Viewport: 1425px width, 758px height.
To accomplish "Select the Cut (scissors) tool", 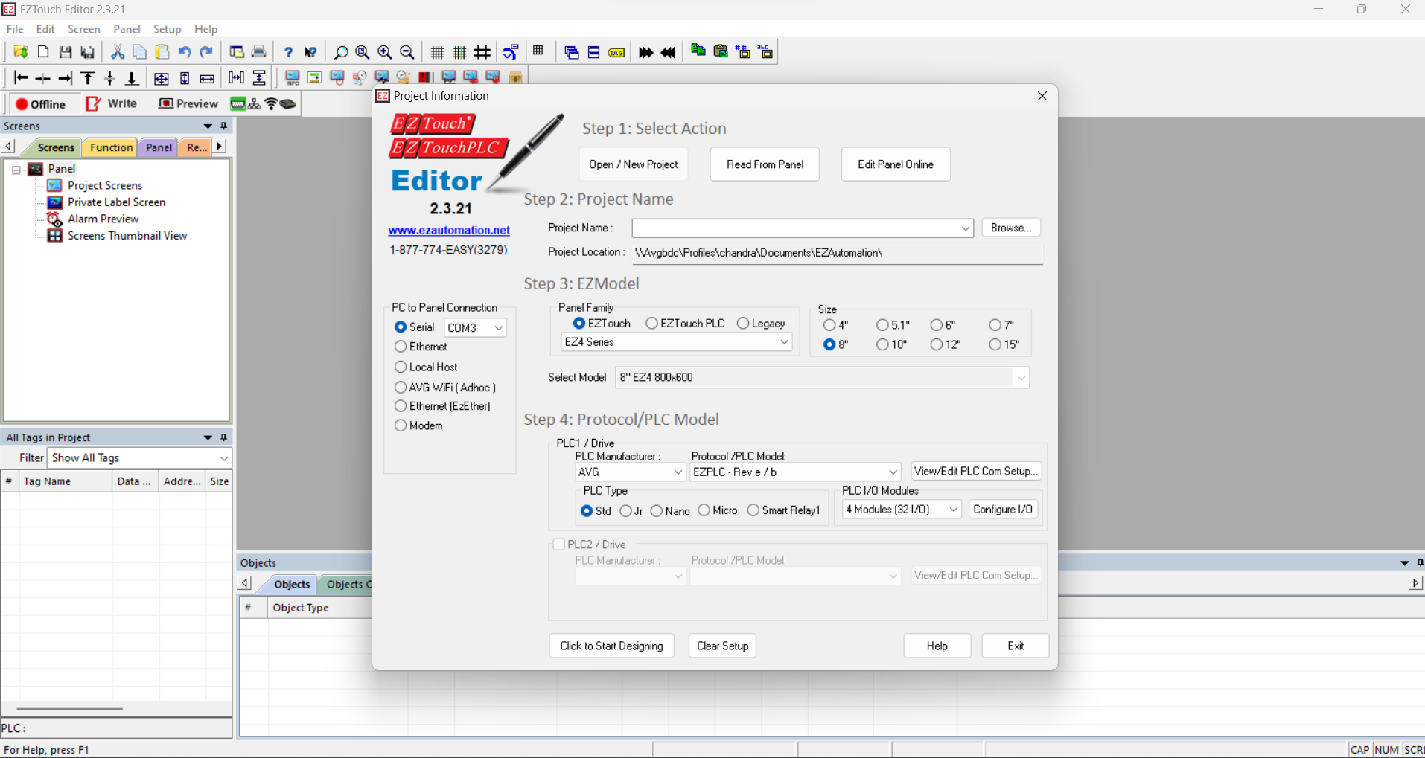I will pyautogui.click(x=118, y=51).
